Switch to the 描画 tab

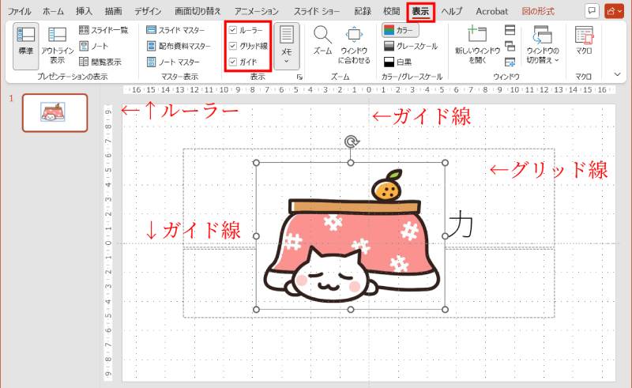[x=113, y=11]
